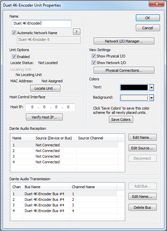Click the No Locating Unit text
This screenshot has height=231, width=167.
click(29, 75)
